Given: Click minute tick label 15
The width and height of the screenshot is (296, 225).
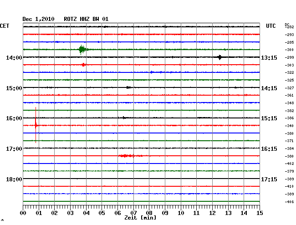Looking at the screenshot, I should pyautogui.click(x=260, y=213).
